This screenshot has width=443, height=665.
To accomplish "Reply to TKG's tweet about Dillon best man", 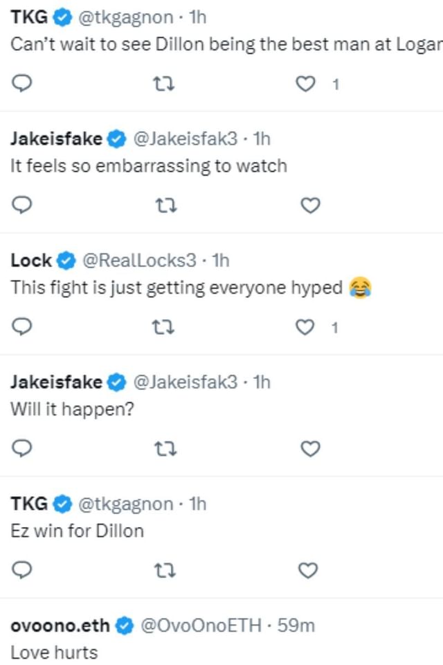I will click(x=21, y=84).
